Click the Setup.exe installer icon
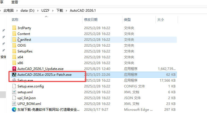 click(x=14, y=80)
